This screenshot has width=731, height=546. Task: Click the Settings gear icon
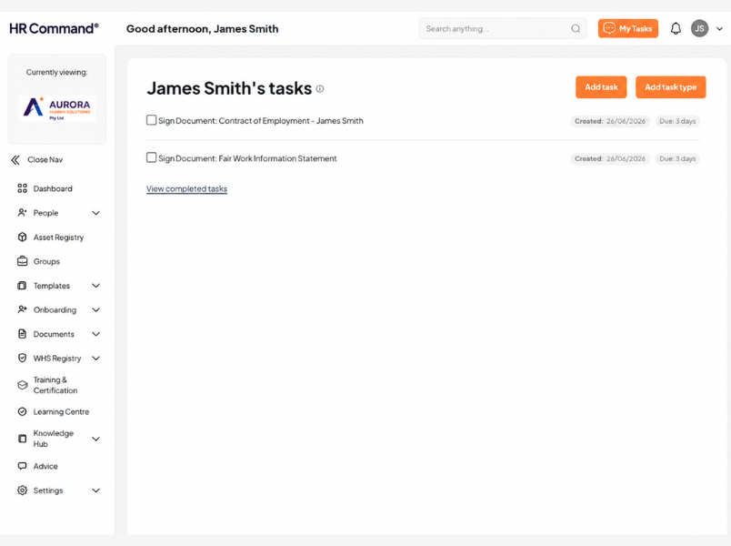click(x=22, y=490)
